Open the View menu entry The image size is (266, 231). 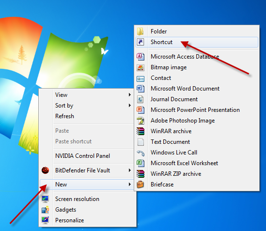pyautogui.click(x=87, y=94)
